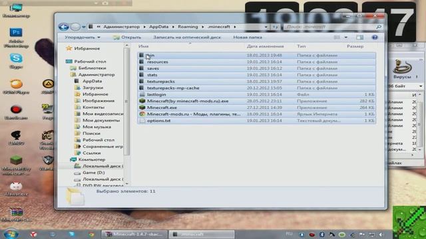426x239 pixels.
Task: Click the Minecraft grass block desktop icon
Action: point(16,165)
